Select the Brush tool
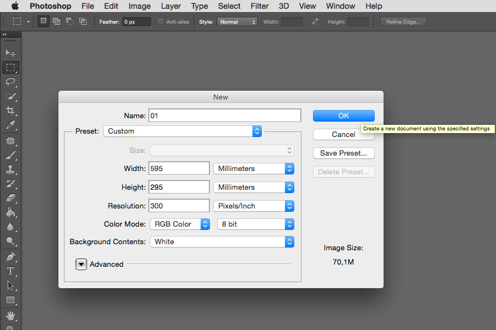 [x=10, y=155]
